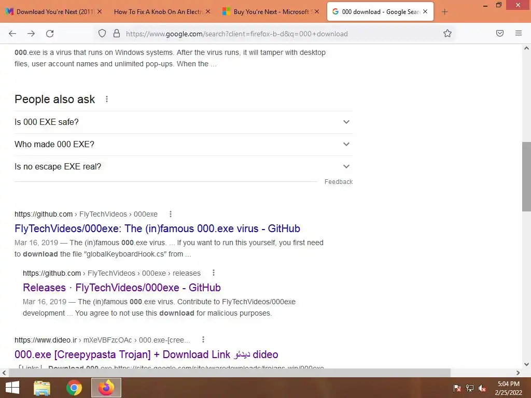531x398 pixels.
Task: Click scroll-left arrow on horizontal scrollbar
Action: click(4, 373)
